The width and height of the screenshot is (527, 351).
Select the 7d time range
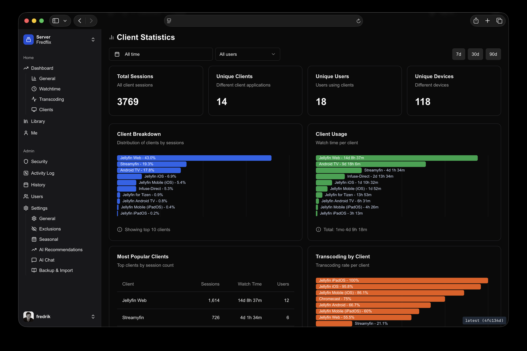tap(458, 54)
